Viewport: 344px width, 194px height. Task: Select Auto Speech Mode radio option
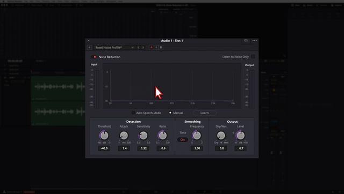coord(133,113)
